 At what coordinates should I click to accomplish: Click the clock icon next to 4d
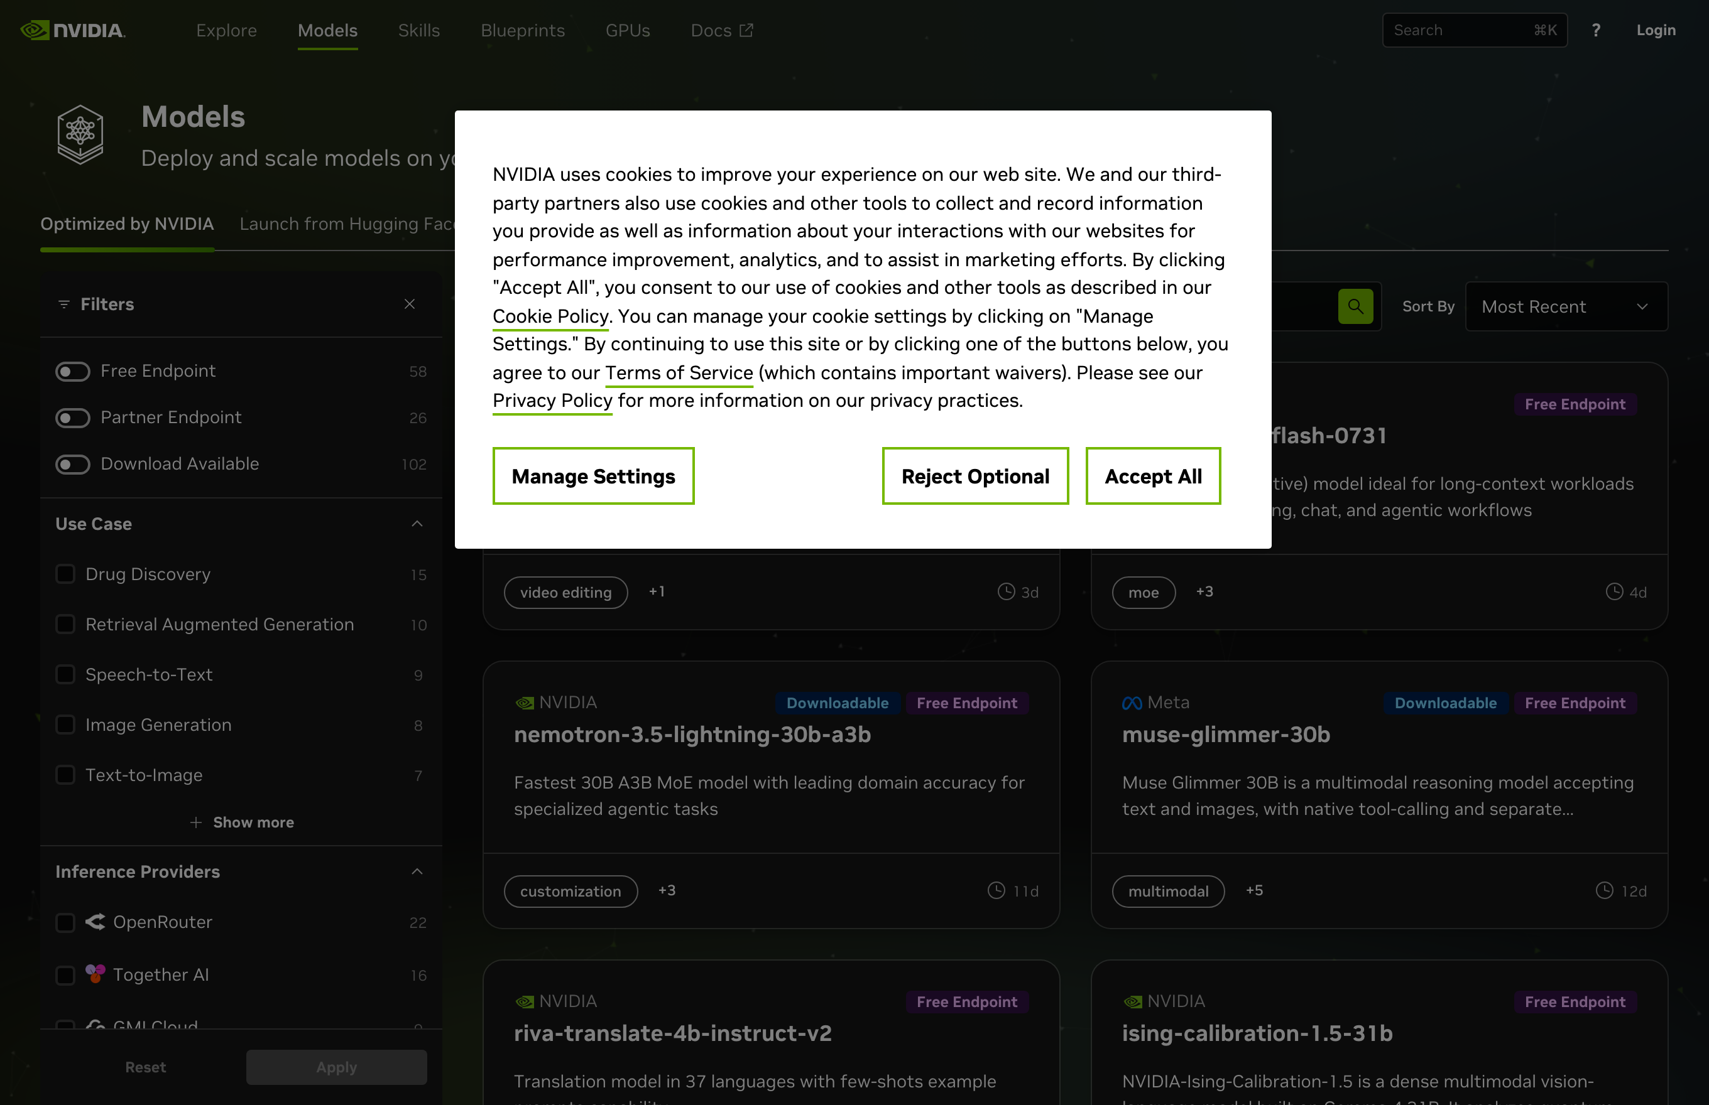[x=1614, y=591]
